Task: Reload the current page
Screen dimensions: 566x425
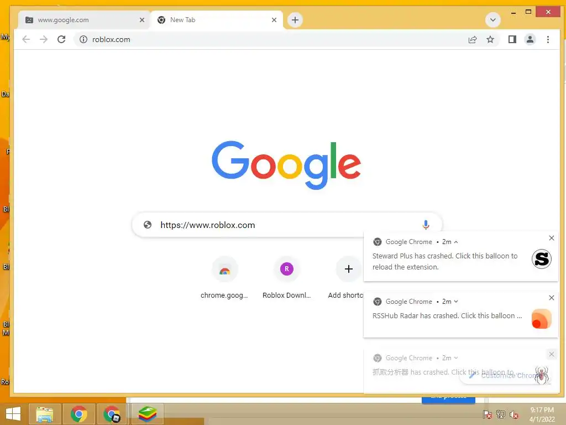Action: (61, 39)
